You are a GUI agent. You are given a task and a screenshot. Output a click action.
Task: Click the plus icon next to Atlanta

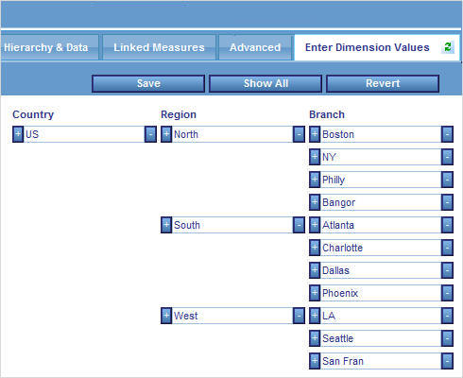(x=315, y=225)
